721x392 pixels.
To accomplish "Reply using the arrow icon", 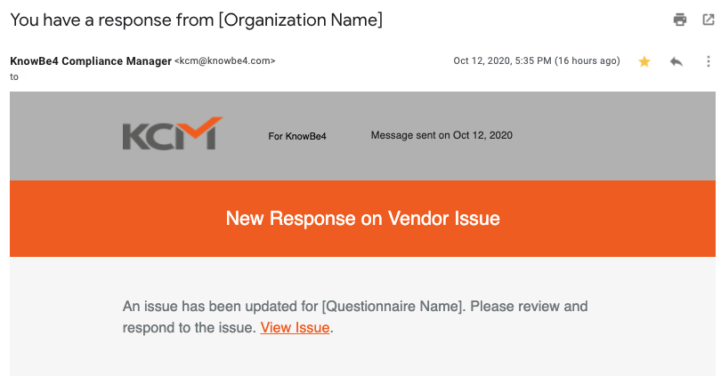I will pyautogui.click(x=676, y=61).
